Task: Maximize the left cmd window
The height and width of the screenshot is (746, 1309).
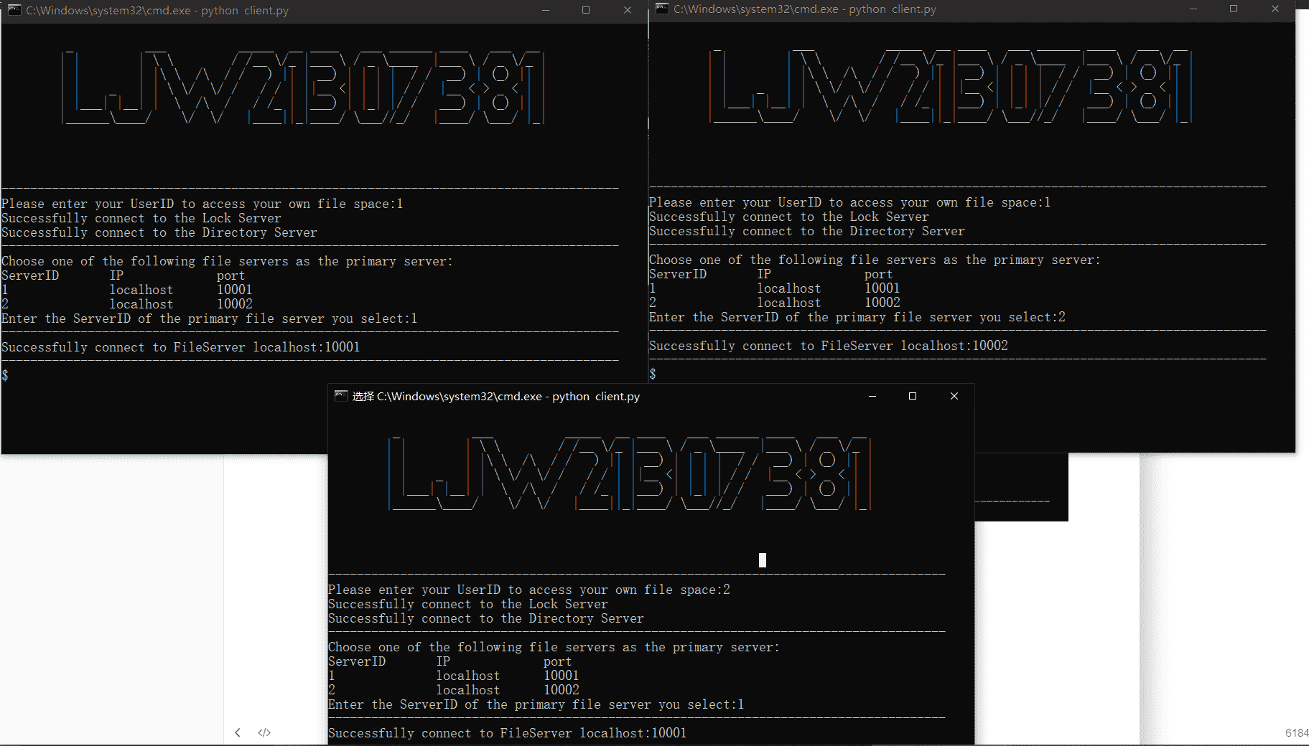Action: click(586, 10)
